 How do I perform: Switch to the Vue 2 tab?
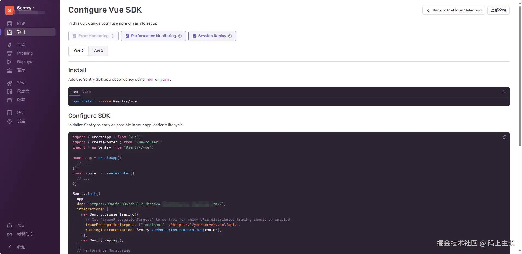(x=98, y=50)
